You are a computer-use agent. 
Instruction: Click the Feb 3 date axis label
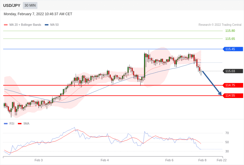pyautogui.click(x=38, y=160)
